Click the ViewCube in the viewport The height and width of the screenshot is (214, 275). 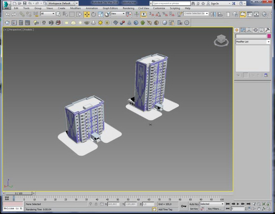221,40
